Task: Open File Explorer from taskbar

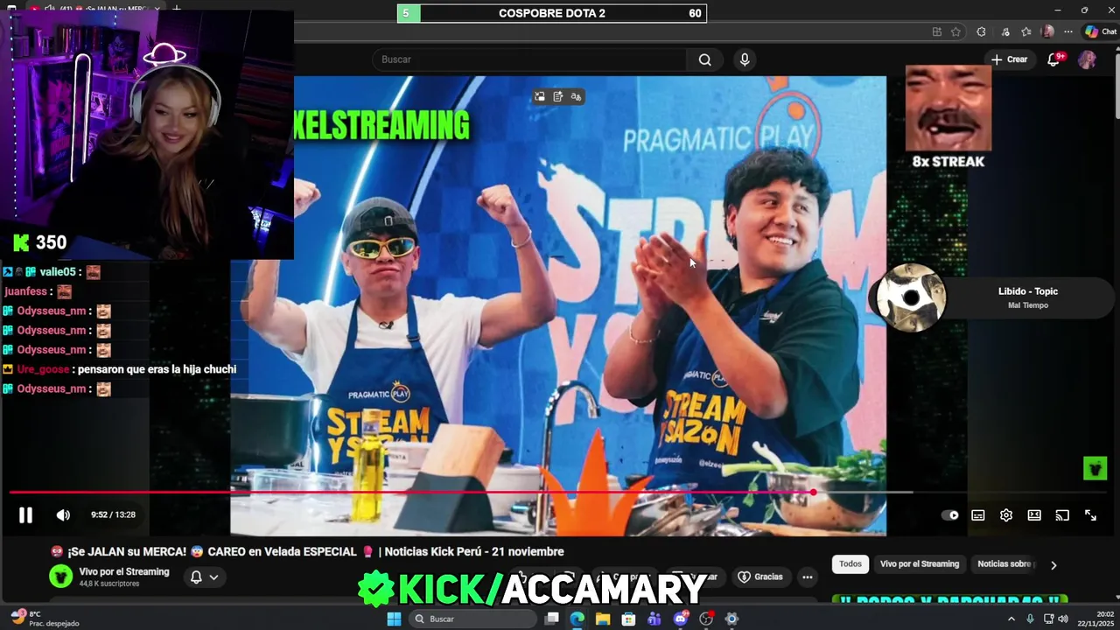Action: [603, 619]
